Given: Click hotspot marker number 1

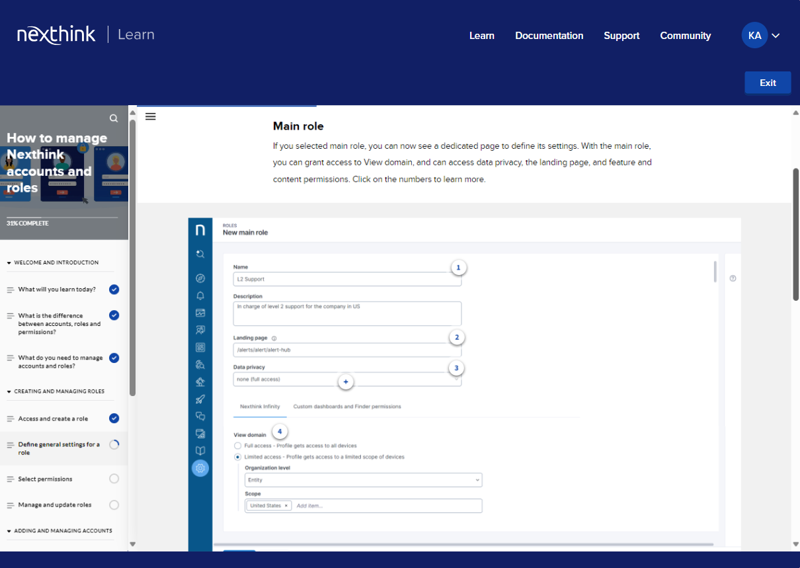Looking at the screenshot, I should 458,268.
